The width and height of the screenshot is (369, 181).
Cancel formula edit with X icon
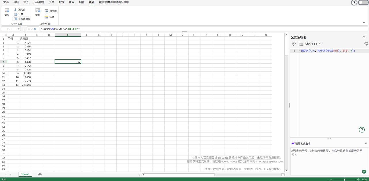click(29, 29)
